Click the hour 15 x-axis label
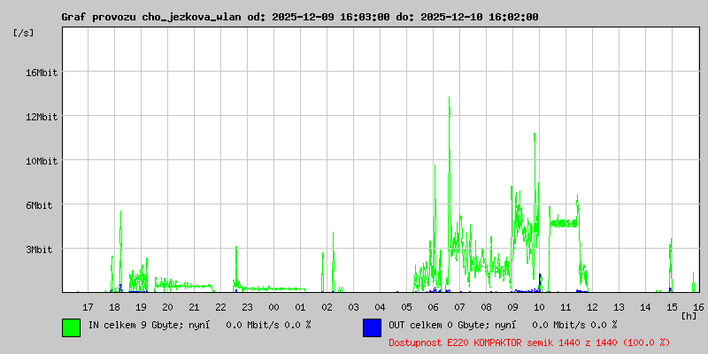This screenshot has height=354, width=708. [672, 307]
